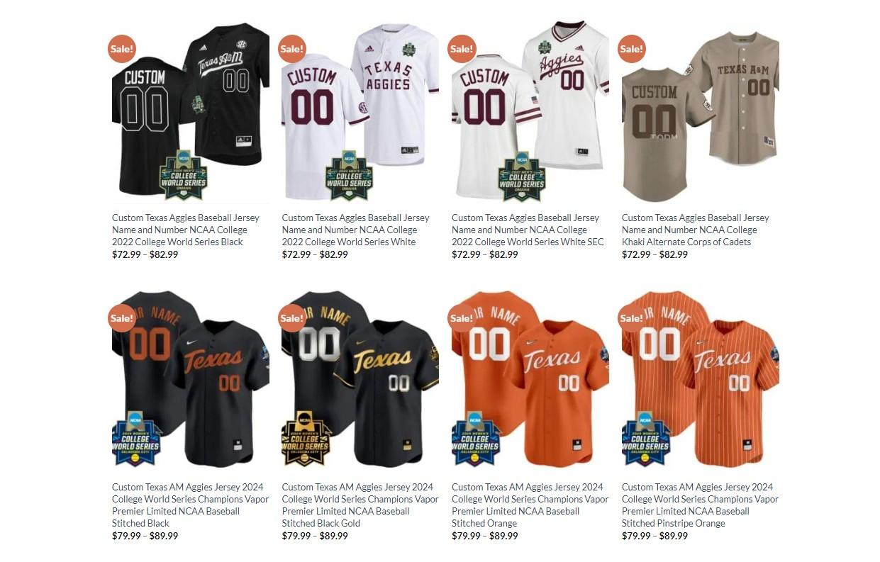Open the World Series White SEC title link
This screenshot has width=880, height=562.
(x=528, y=230)
